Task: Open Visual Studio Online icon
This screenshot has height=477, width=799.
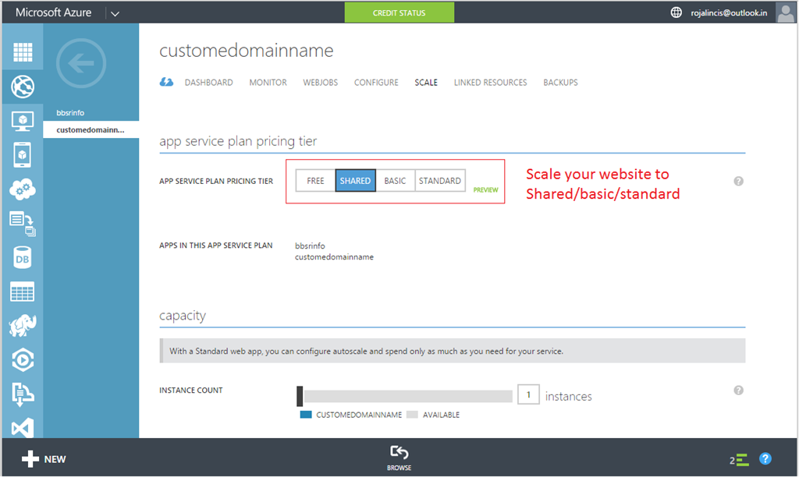Action: pyautogui.click(x=23, y=428)
